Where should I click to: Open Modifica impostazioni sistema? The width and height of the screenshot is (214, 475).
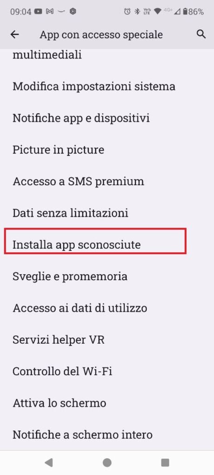click(x=107, y=87)
